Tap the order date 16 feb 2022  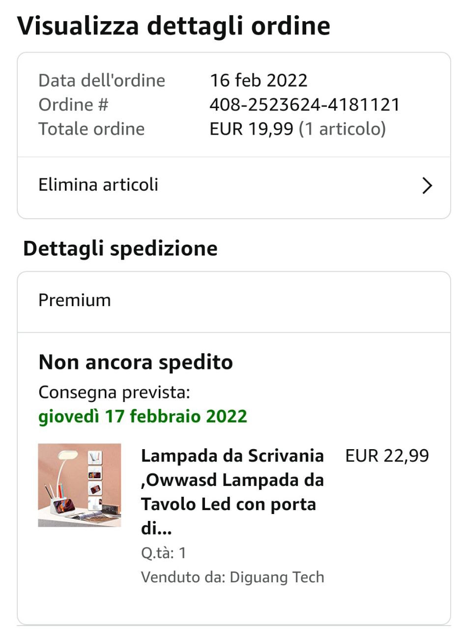tap(259, 81)
